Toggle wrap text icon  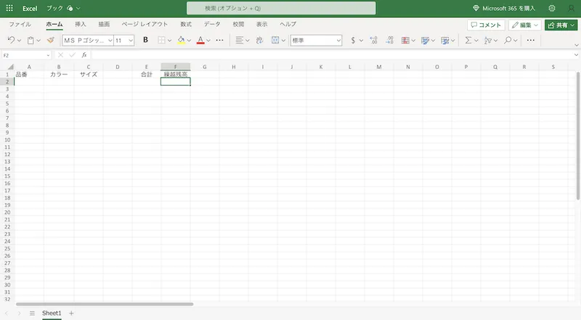[x=260, y=40]
